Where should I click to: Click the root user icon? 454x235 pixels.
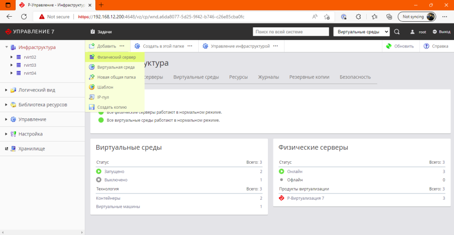412,32
